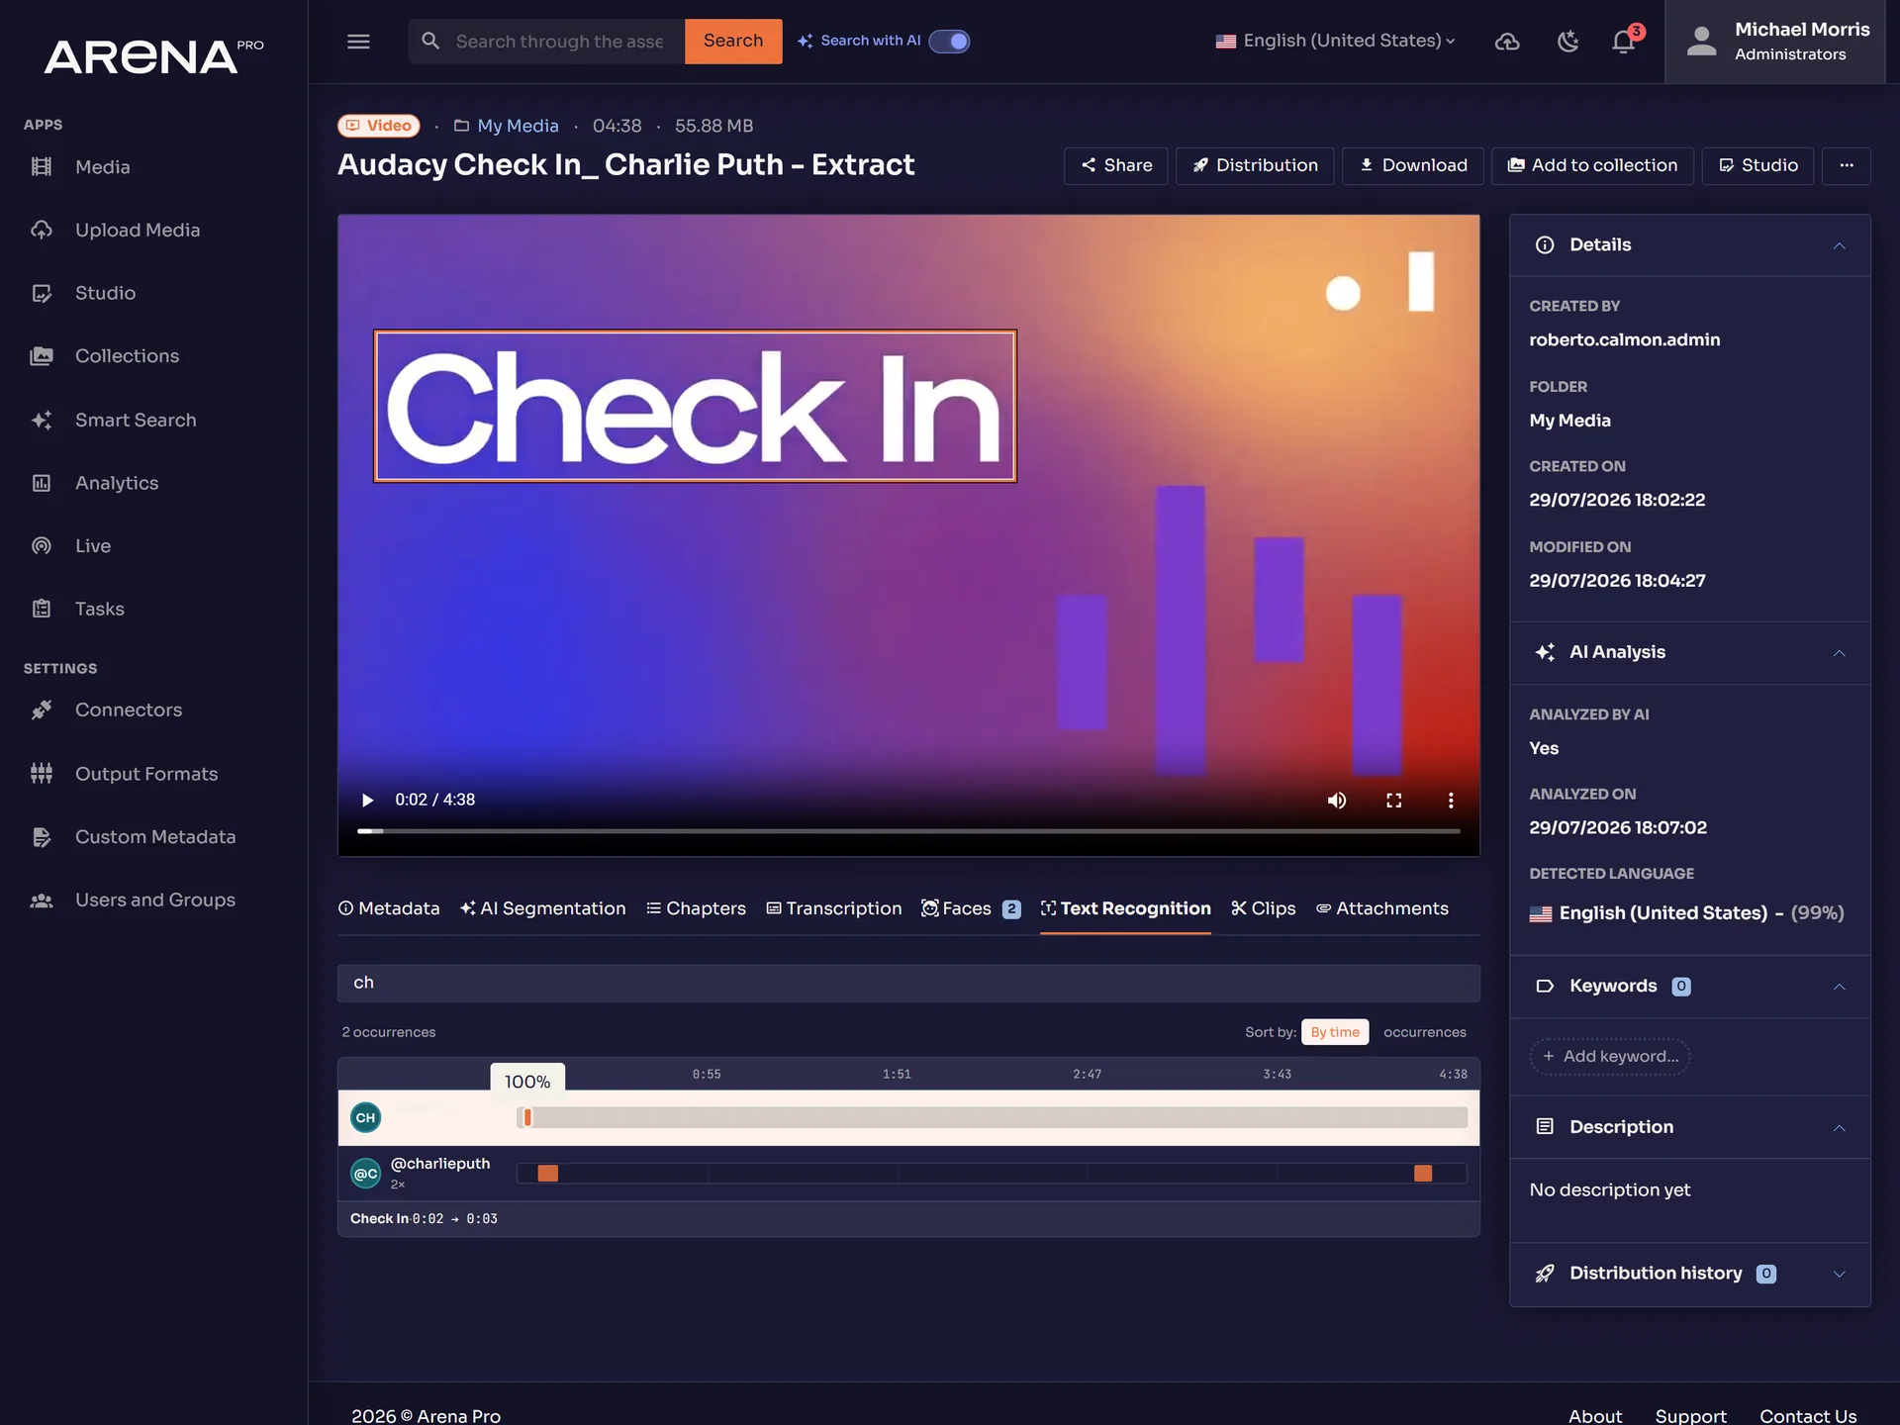Select the Text Recognition tab

tap(1125, 908)
